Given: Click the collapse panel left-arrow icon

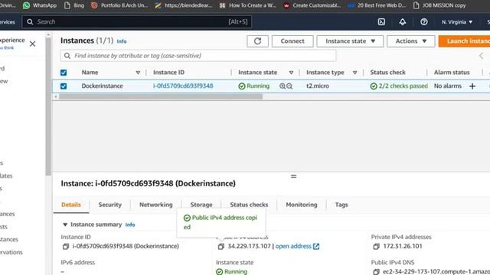Looking at the screenshot, I should pyautogui.click(x=482, y=56).
